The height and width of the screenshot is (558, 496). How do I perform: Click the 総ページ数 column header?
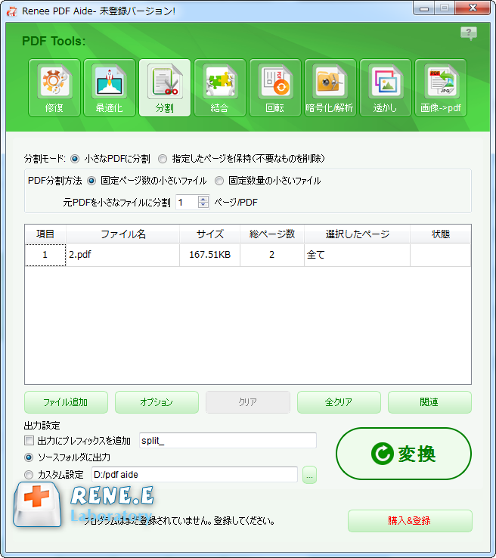click(272, 234)
